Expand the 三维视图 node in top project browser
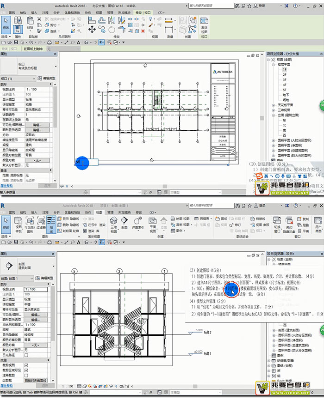This screenshot has width=324, height=400. [274, 110]
